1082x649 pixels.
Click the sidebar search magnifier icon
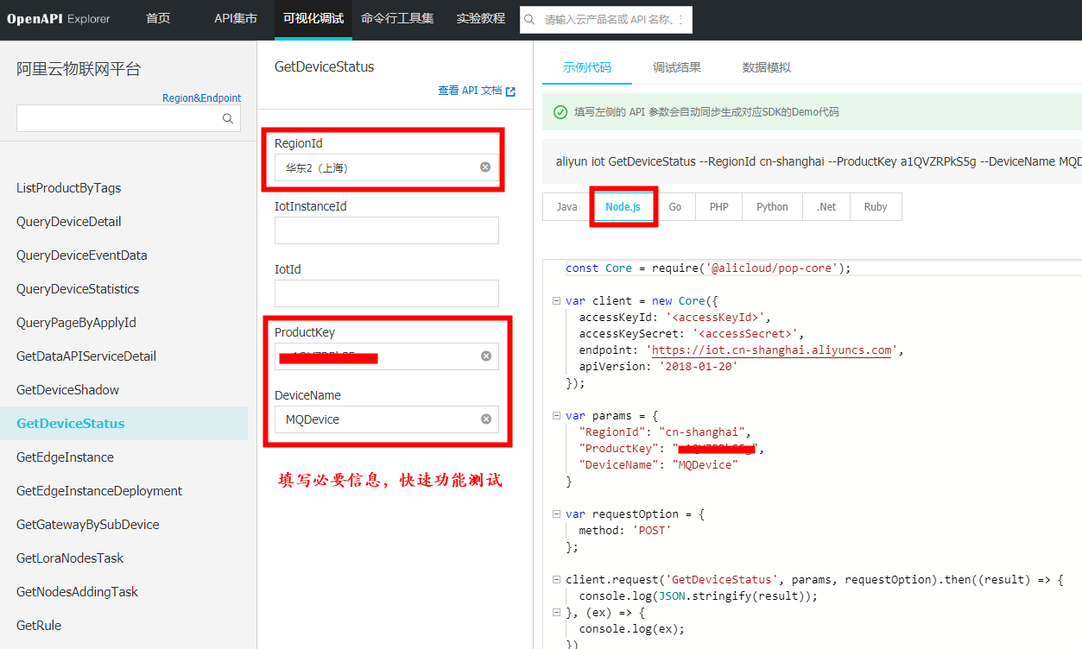pyautogui.click(x=228, y=119)
